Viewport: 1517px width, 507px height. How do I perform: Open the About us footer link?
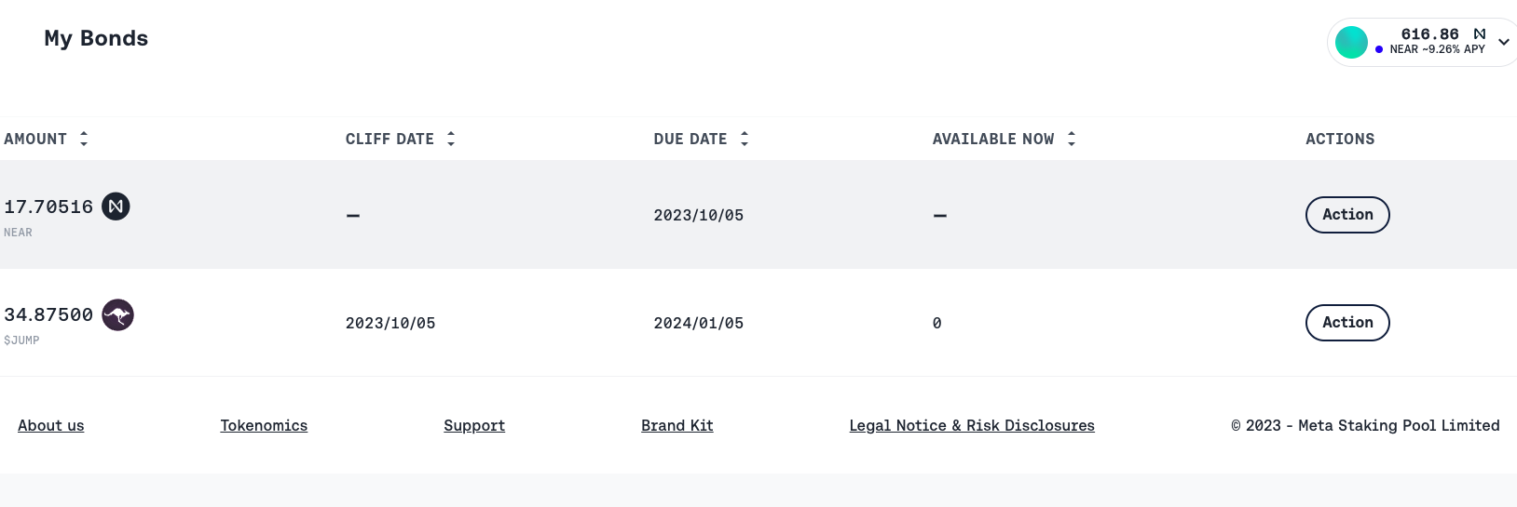point(51,425)
